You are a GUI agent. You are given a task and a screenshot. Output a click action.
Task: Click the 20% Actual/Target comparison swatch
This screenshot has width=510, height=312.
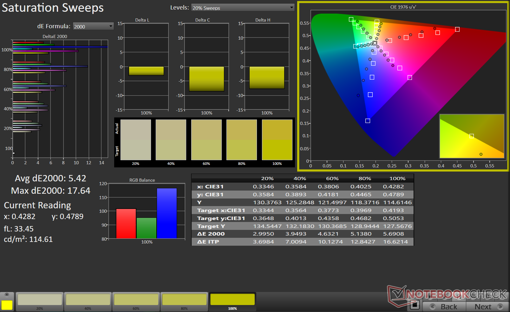136,140
